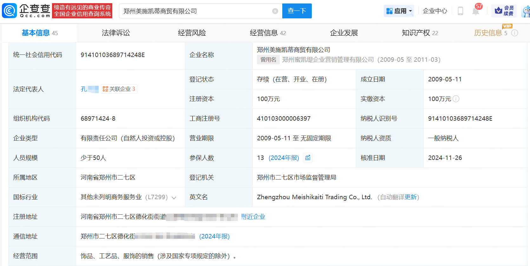
Task: Switch to the 企业发展 tab
Action: point(344,33)
